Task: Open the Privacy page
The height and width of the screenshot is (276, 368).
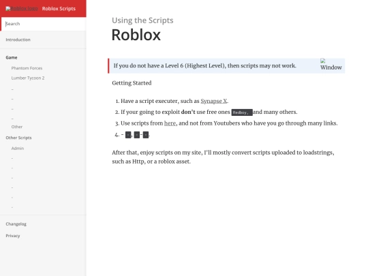Action: pyautogui.click(x=13, y=236)
